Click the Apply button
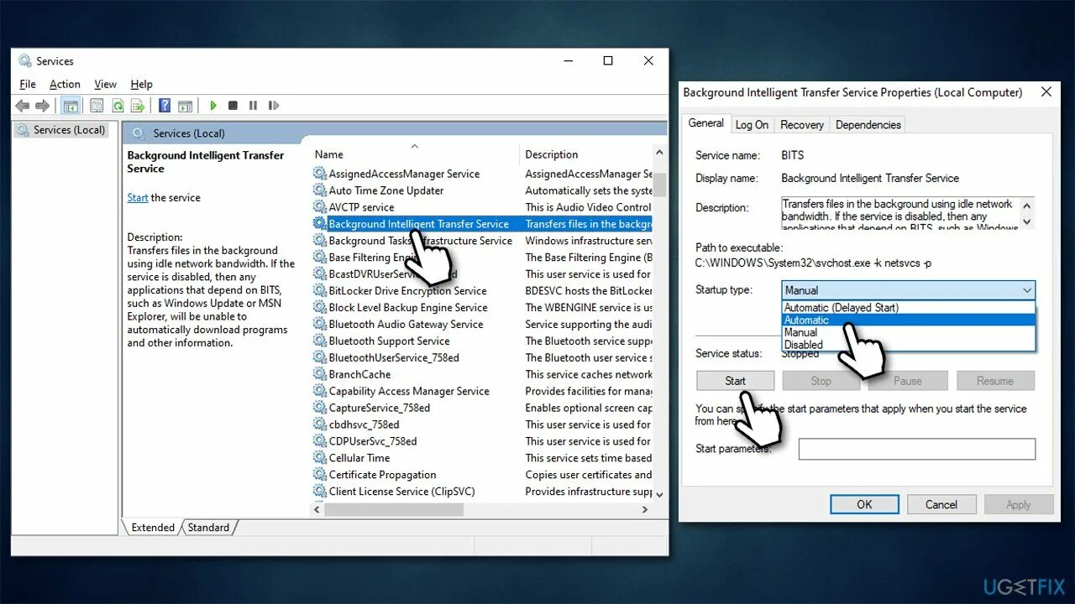 [x=1019, y=505]
